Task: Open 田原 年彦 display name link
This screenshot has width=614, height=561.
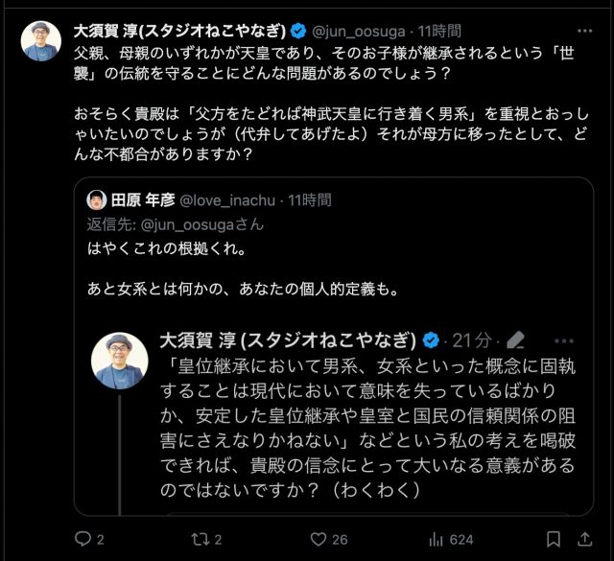Action: (141, 199)
